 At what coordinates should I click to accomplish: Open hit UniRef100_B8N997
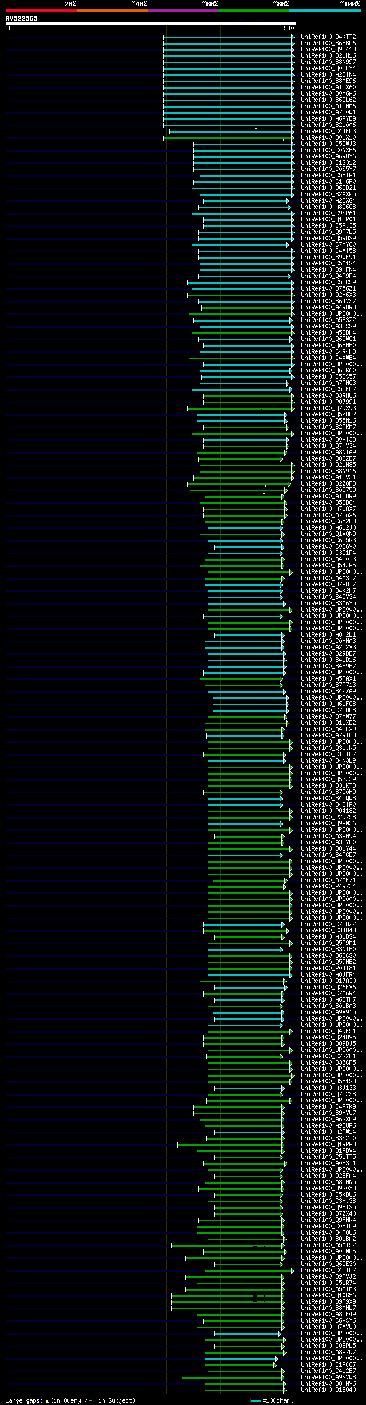(328, 62)
